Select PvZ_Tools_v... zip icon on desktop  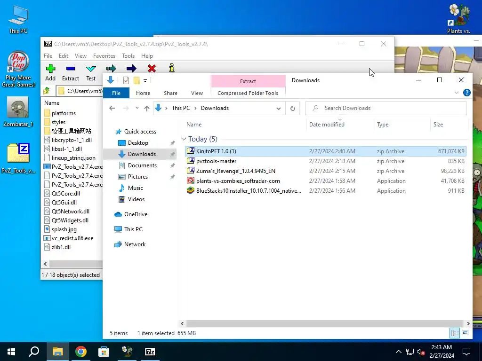pos(18,158)
